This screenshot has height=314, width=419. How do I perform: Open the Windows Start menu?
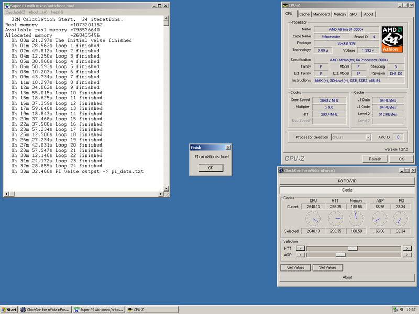(x=9, y=310)
